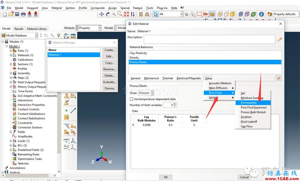Click the Auto-Fit View icon

point(126,14)
